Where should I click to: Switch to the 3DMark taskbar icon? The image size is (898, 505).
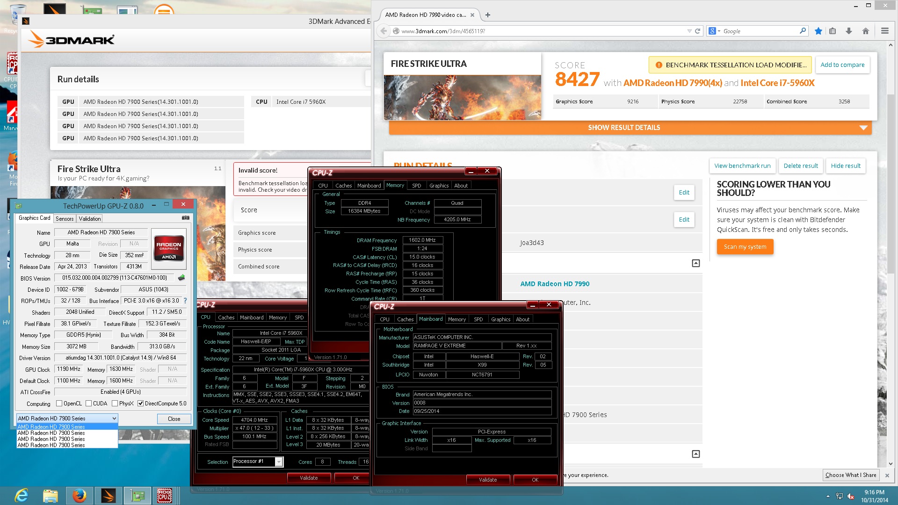pyautogui.click(x=109, y=496)
